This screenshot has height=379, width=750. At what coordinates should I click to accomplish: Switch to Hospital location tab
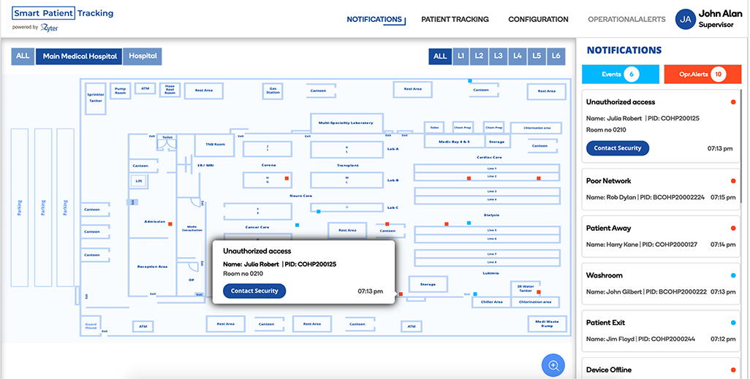point(142,56)
